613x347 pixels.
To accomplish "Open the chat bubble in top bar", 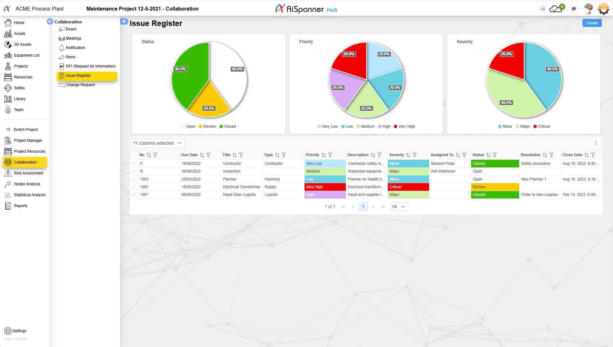I will [574, 9].
